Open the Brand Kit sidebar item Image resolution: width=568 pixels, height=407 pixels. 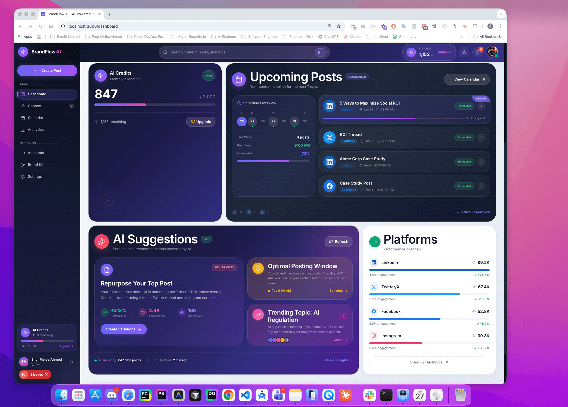(36, 164)
